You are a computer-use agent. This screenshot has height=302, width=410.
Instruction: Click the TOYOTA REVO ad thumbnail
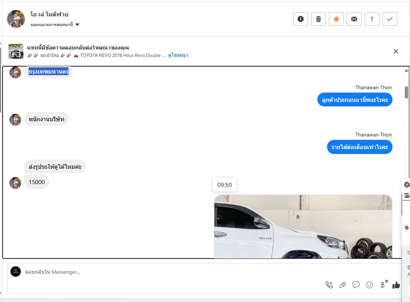[x=16, y=51]
